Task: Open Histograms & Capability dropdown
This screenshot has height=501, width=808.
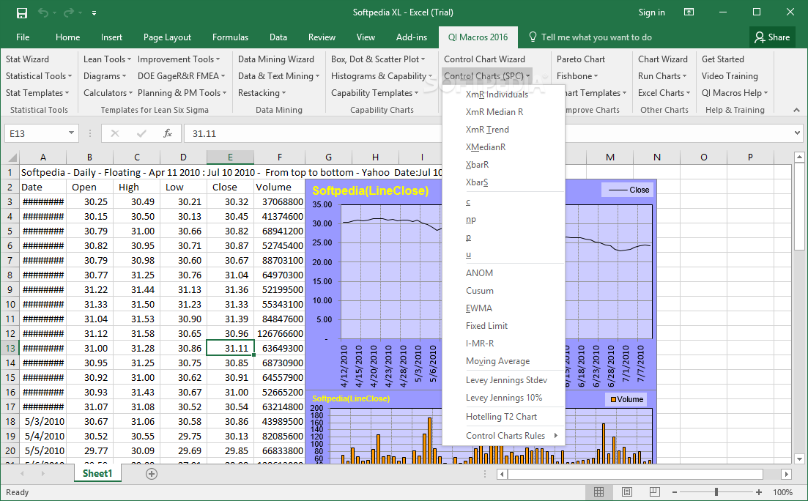Action: (382, 75)
